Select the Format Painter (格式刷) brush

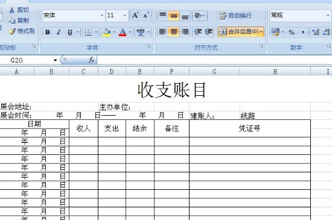(x=12, y=31)
